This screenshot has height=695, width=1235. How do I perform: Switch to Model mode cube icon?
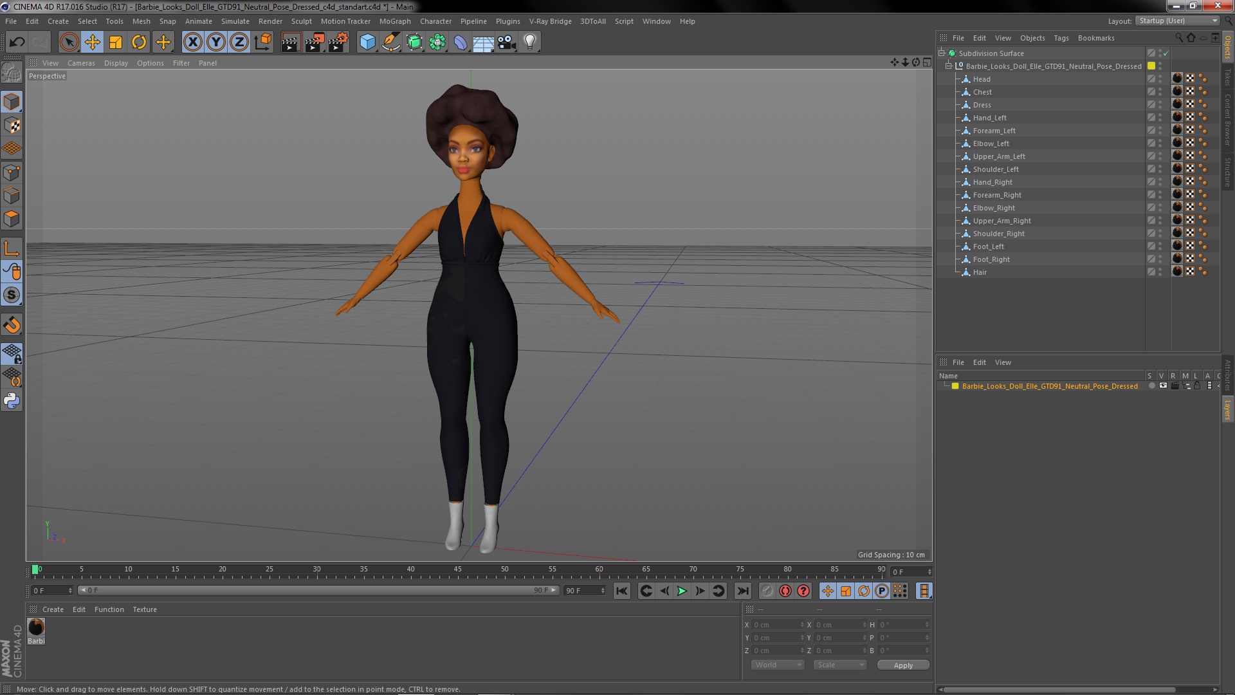[x=12, y=102]
